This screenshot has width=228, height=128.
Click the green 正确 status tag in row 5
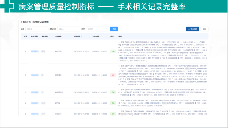pos(113,114)
